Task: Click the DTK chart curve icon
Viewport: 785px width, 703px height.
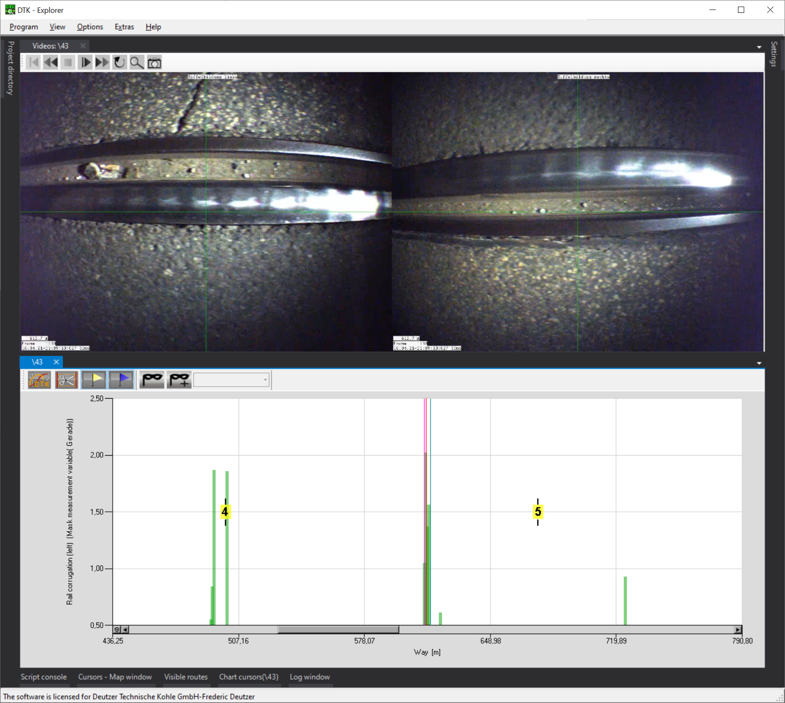Action: coord(39,380)
